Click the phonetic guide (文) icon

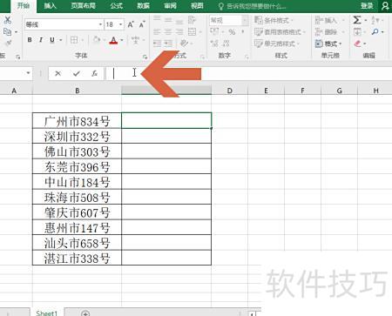coord(135,40)
